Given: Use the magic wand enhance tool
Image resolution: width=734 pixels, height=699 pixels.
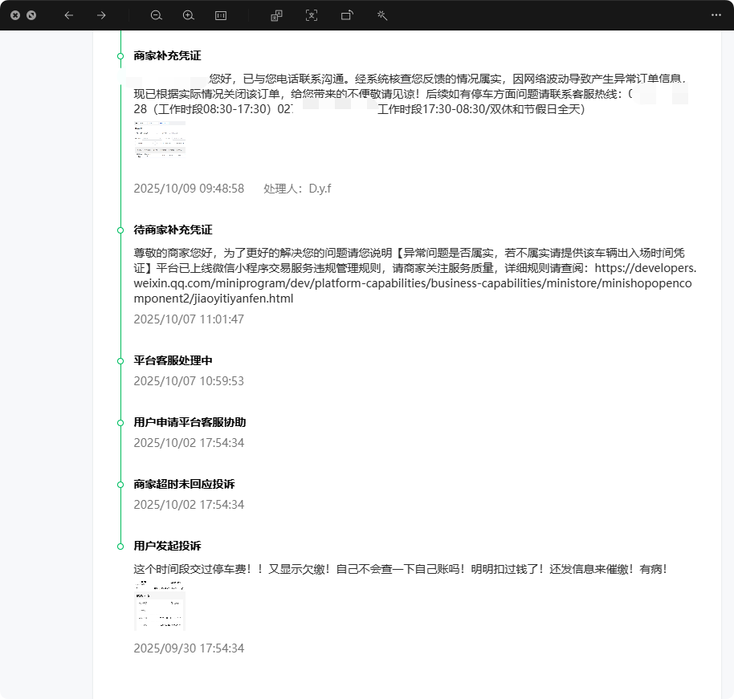Looking at the screenshot, I should point(381,15).
